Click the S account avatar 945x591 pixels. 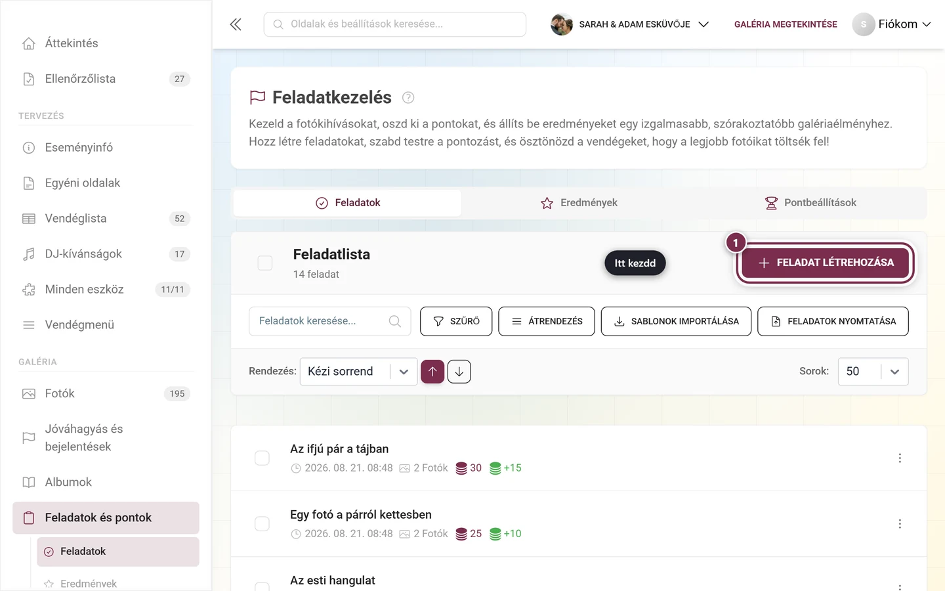click(864, 24)
